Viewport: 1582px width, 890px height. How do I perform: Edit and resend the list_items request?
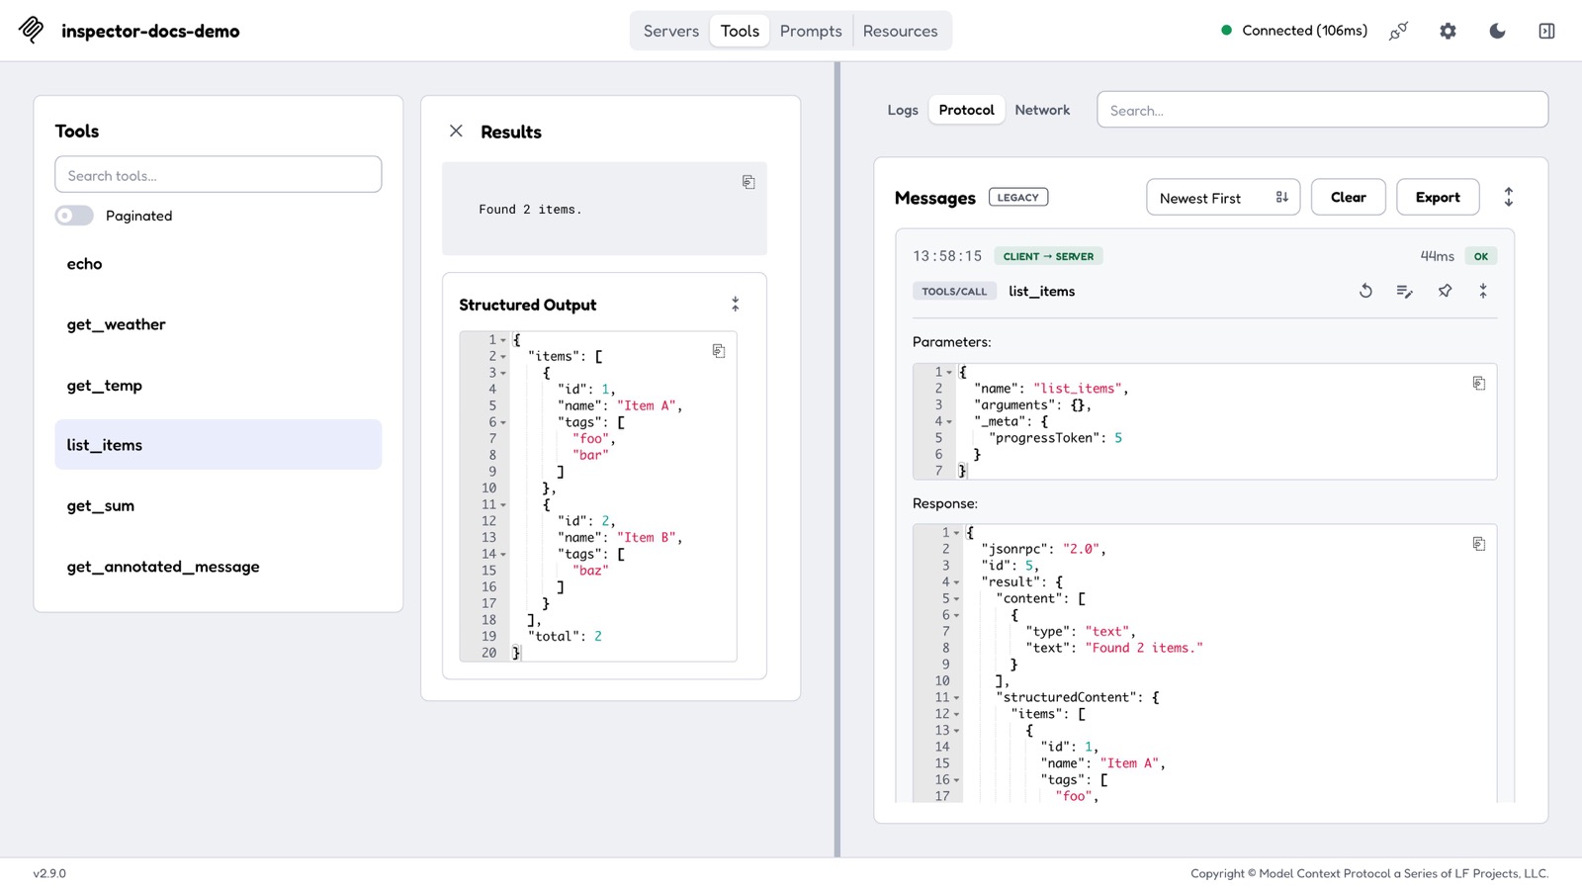[x=1404, y=291]
